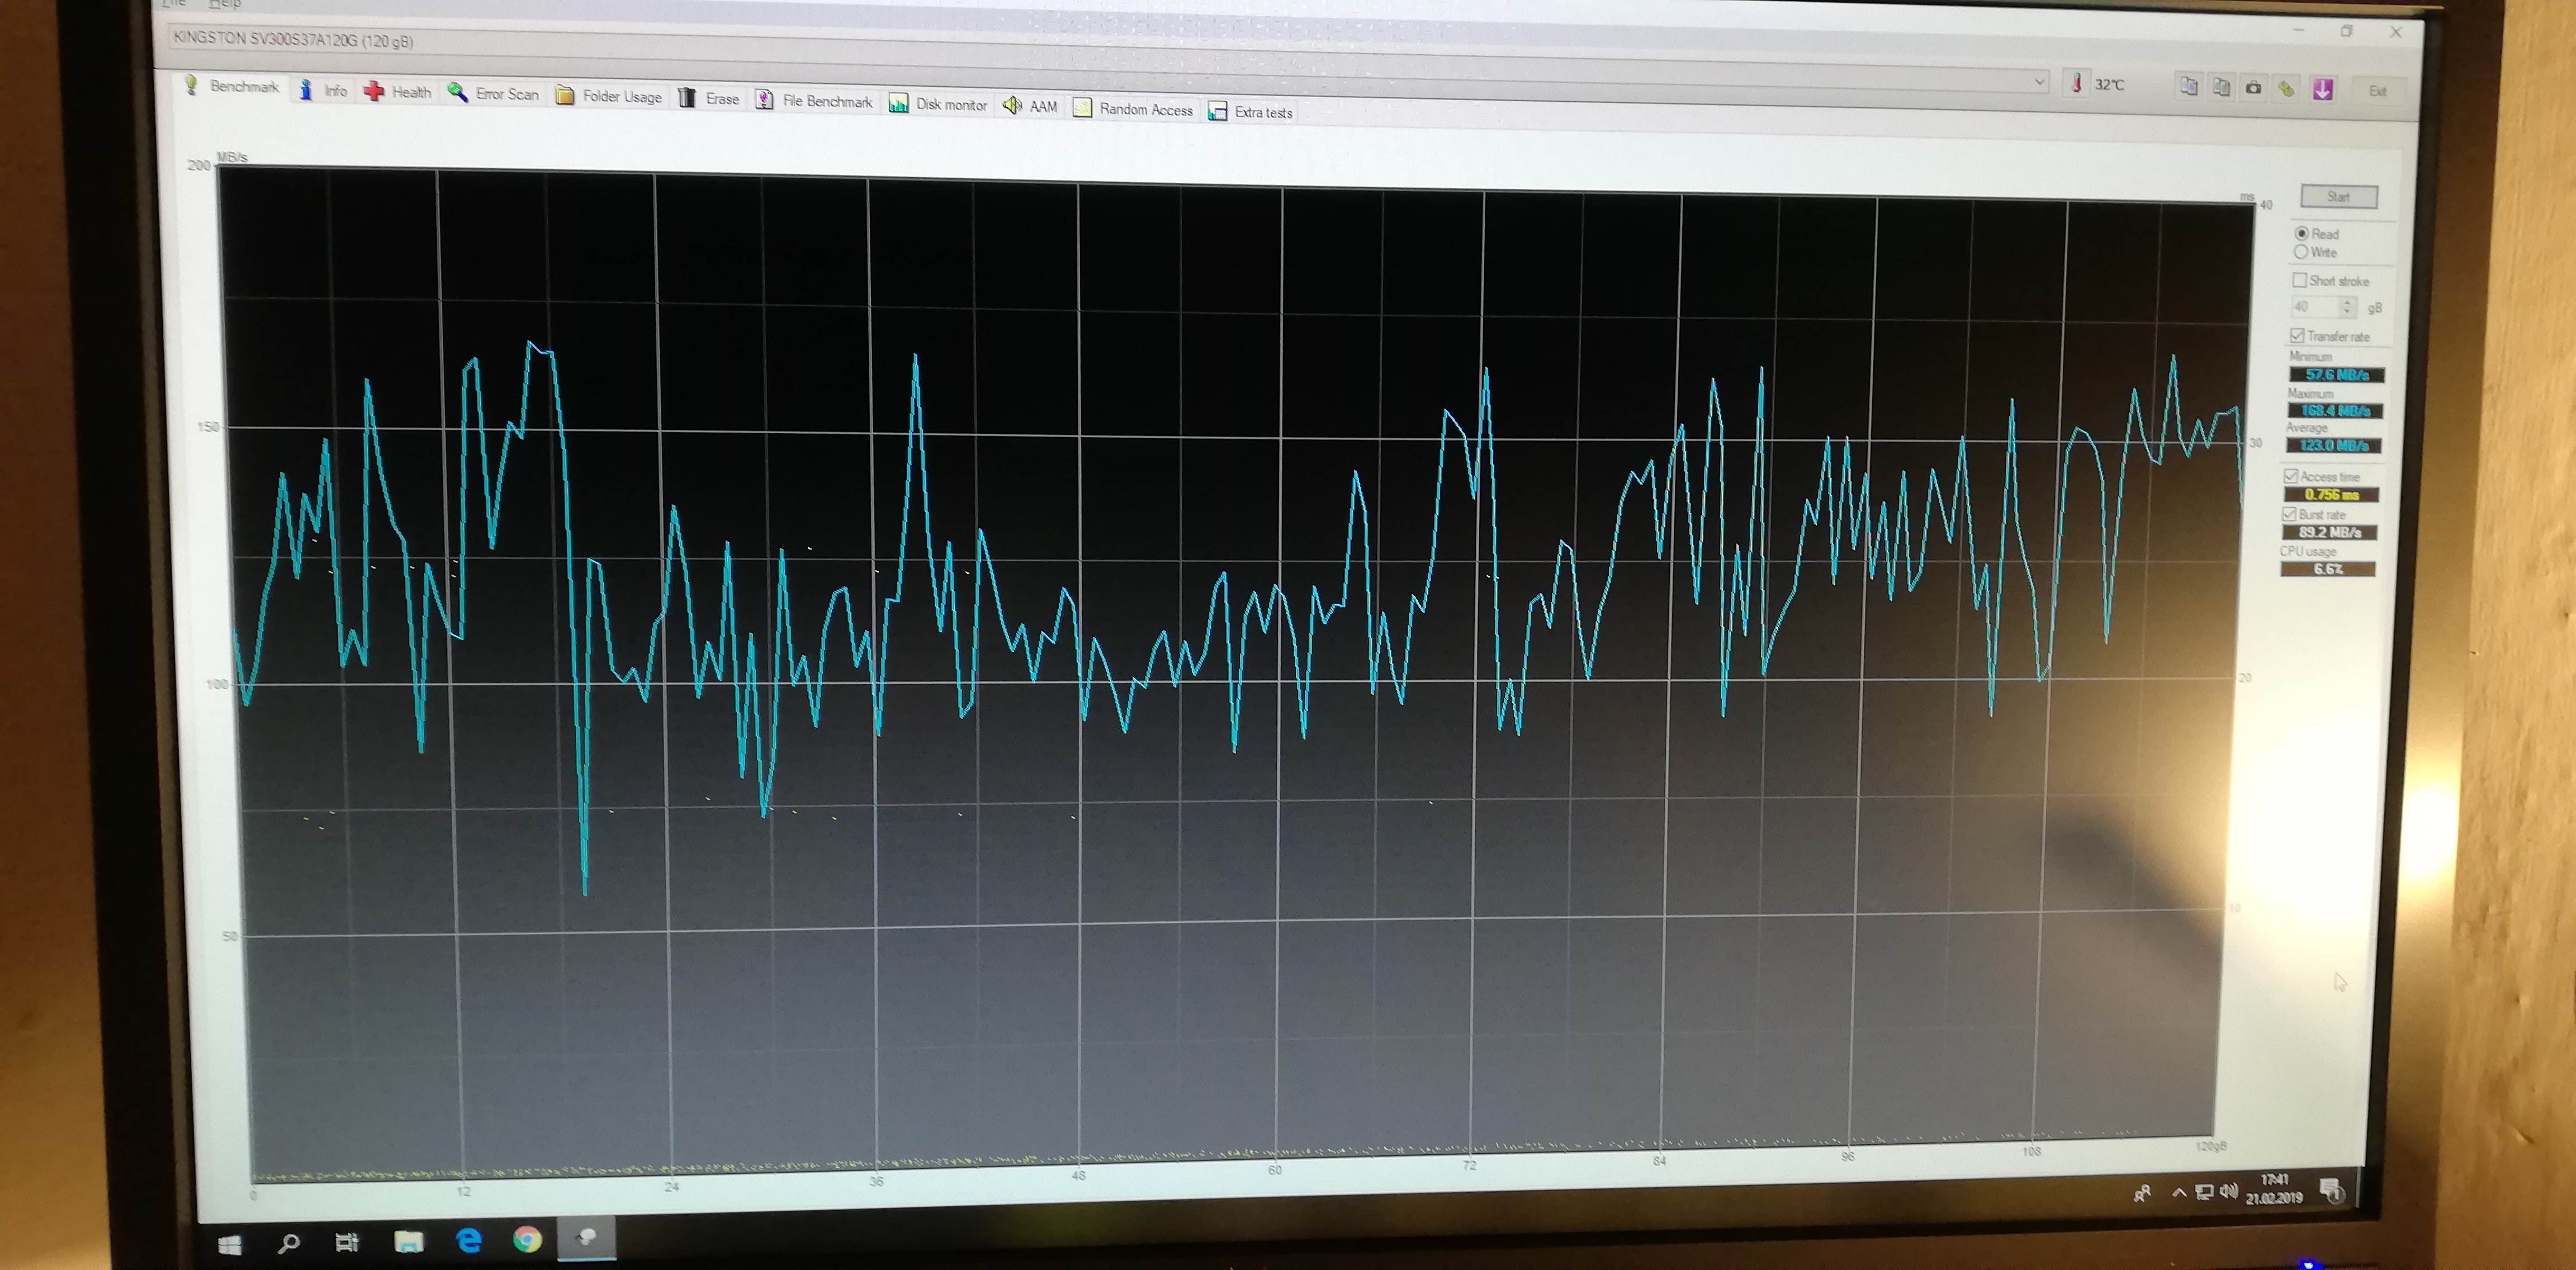Click the Exit button

[2377, 91]
